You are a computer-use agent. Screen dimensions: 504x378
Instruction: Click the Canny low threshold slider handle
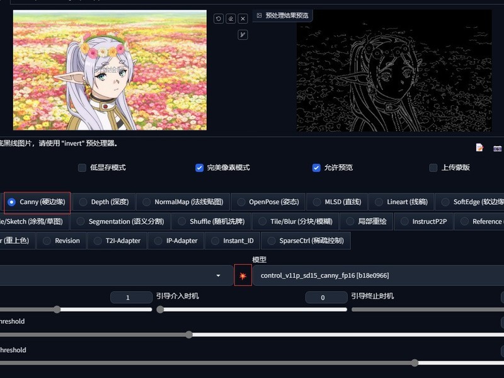[x=189, y=335]
